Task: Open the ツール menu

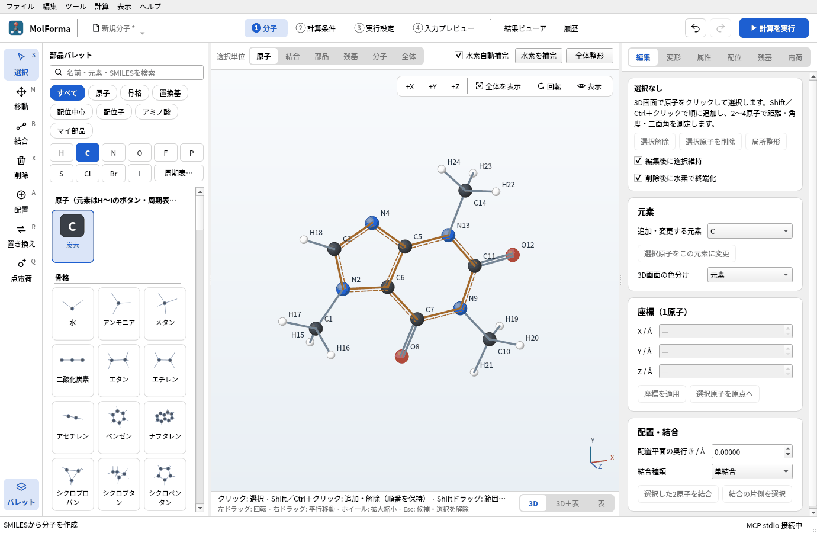Action: coord(75,7)
